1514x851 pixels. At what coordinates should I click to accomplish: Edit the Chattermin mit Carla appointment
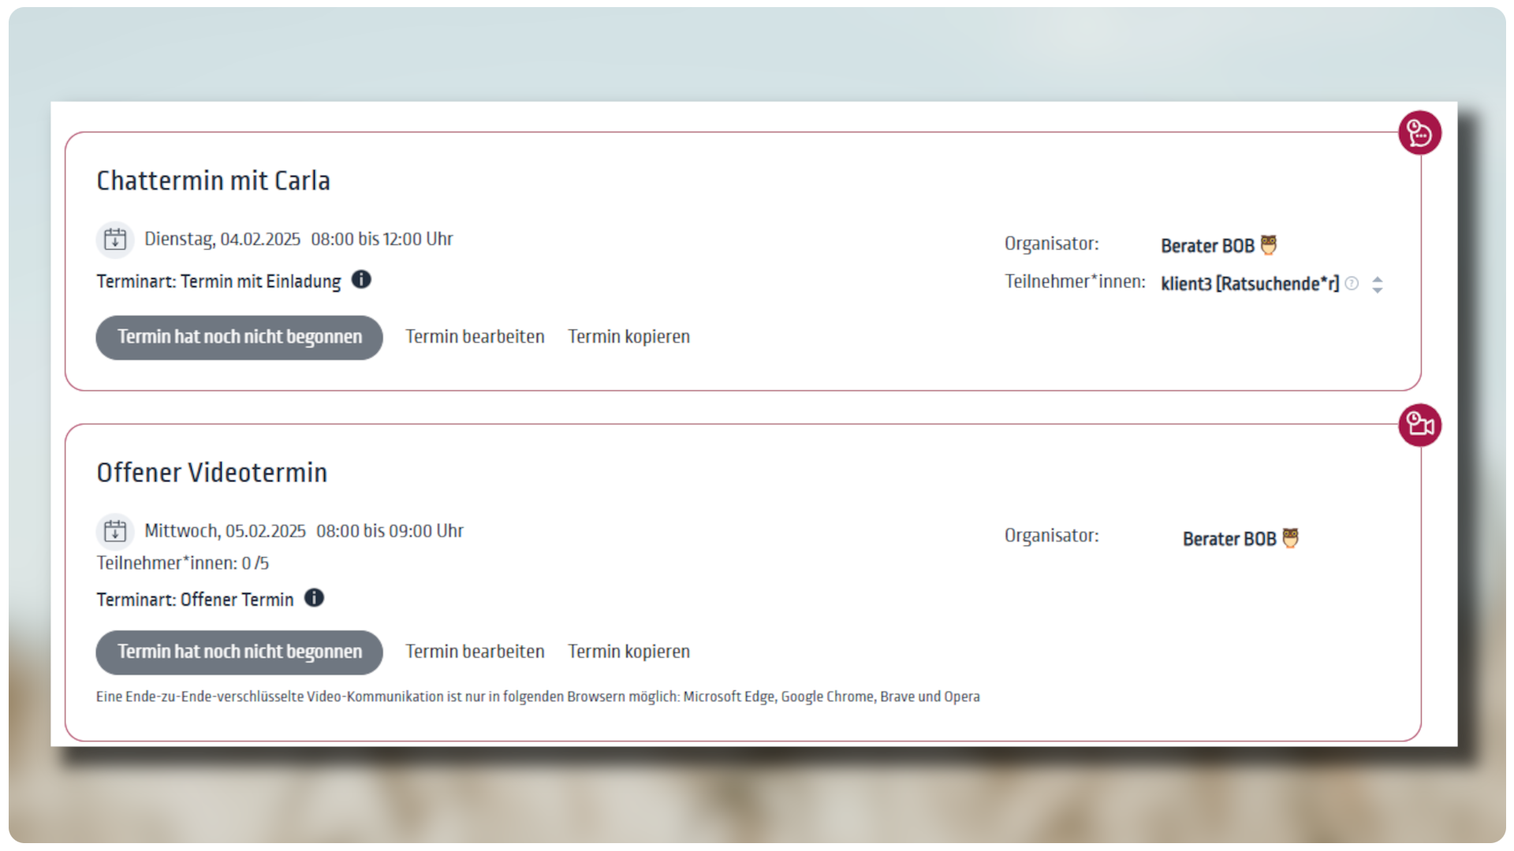tap(475, 337)
